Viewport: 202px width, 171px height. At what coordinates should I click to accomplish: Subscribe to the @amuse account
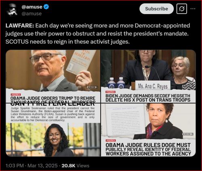156,9
